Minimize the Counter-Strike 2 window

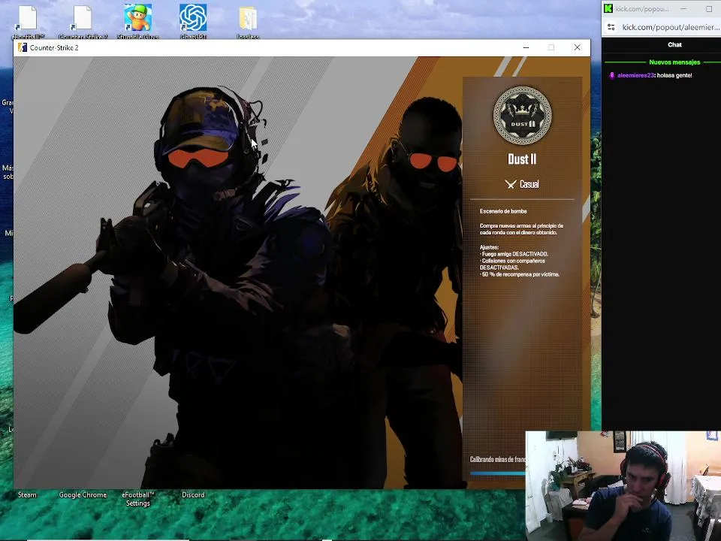[526, 47]
